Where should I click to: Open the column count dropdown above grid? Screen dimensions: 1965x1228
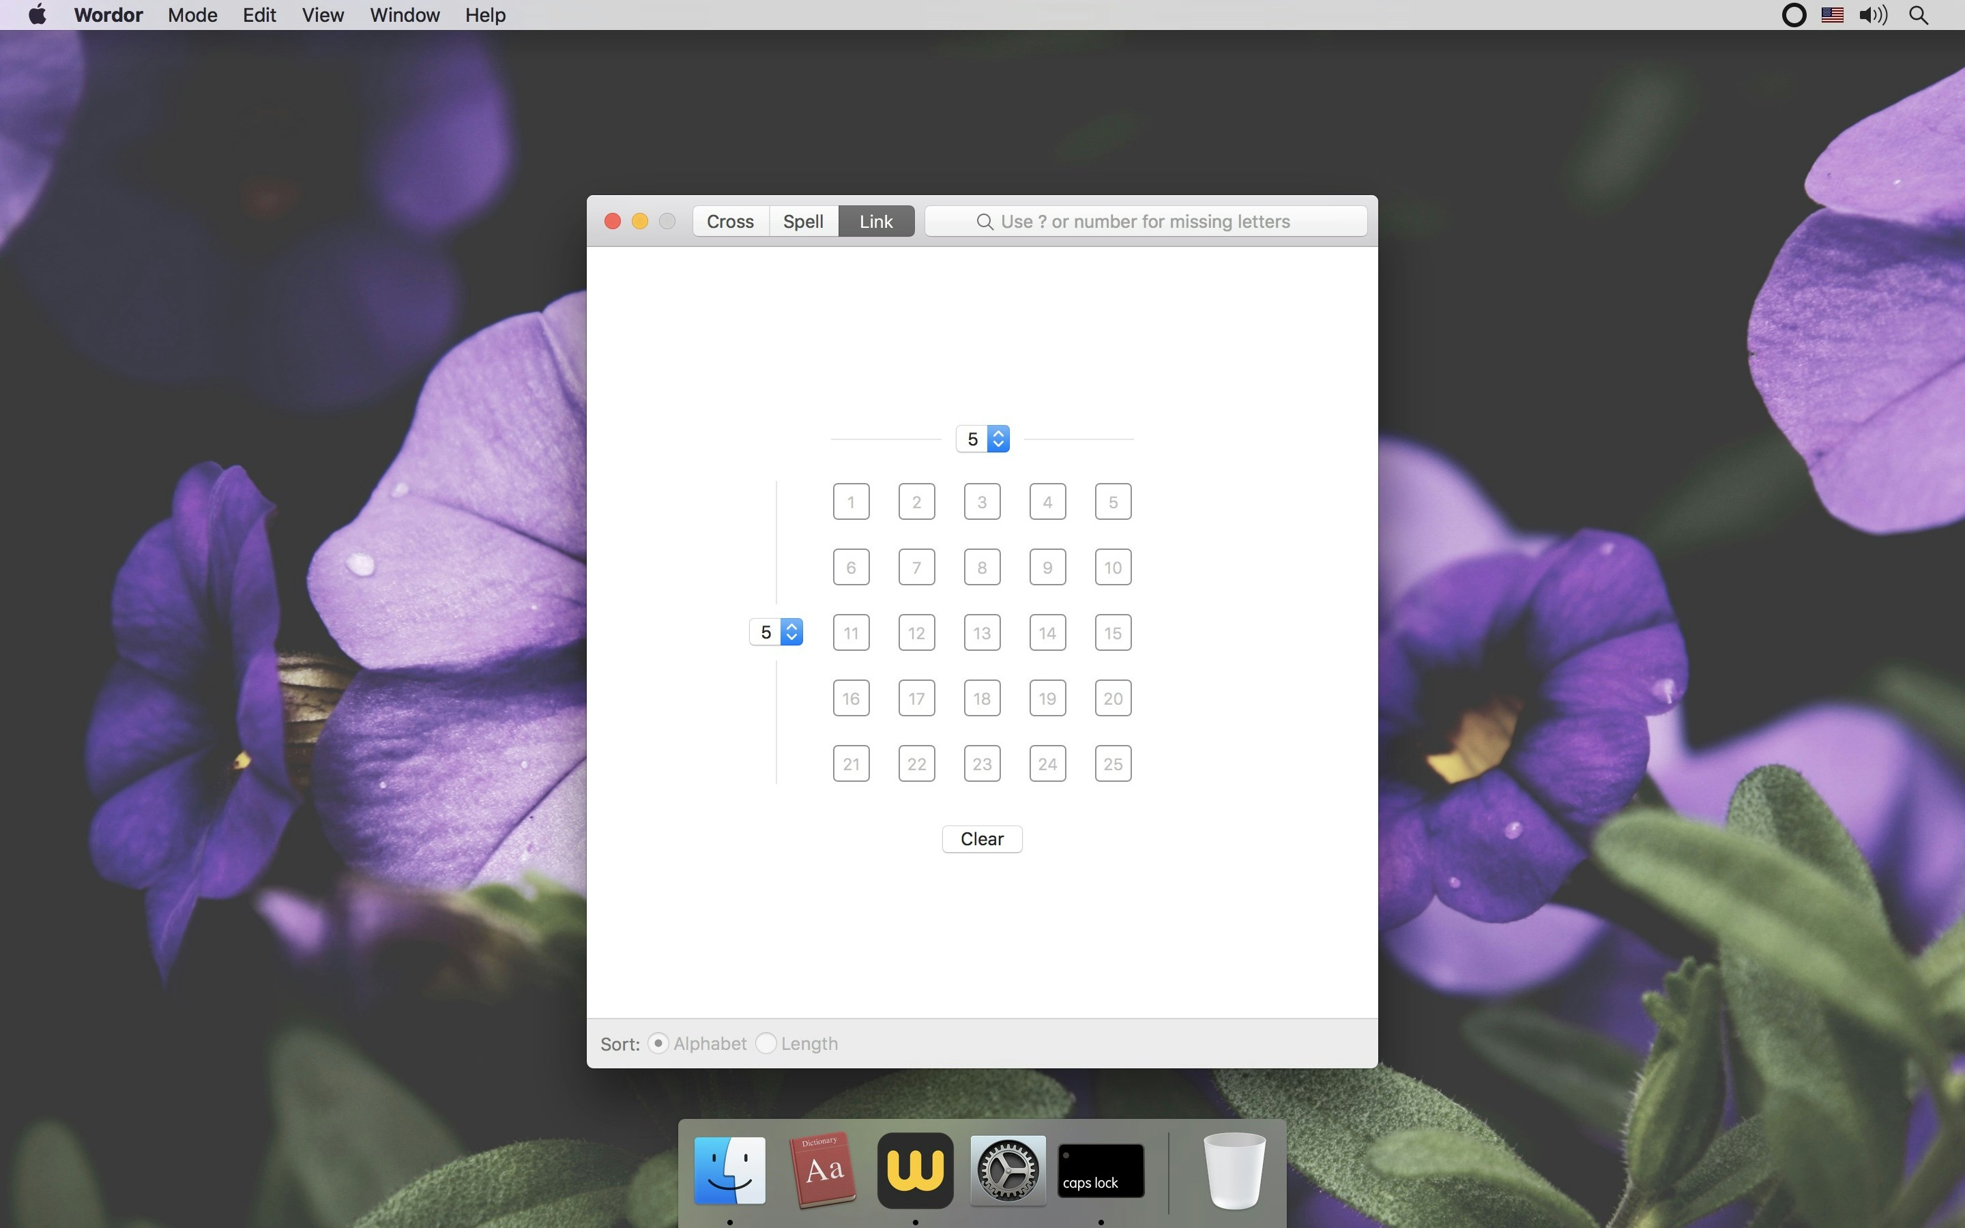[982, 439]
